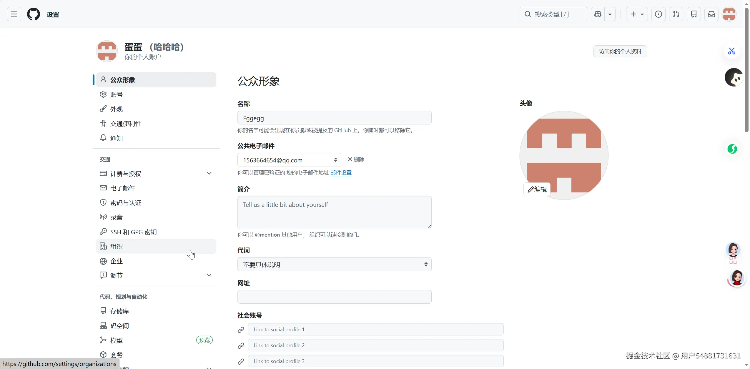Viewport: 750px width, 369px height.
Task: Open the Pull Requests icon in header
Action: pos(676,14)
